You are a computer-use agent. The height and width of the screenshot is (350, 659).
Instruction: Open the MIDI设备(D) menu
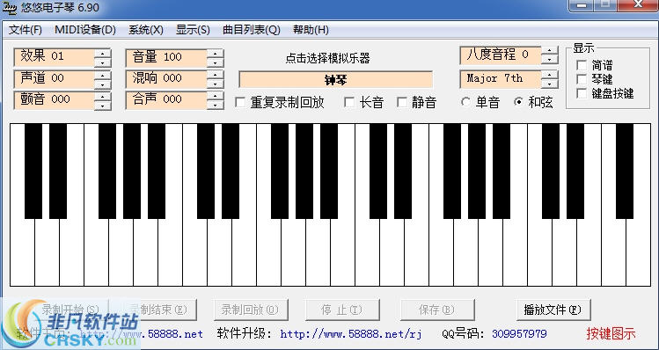tap(84, 30)
